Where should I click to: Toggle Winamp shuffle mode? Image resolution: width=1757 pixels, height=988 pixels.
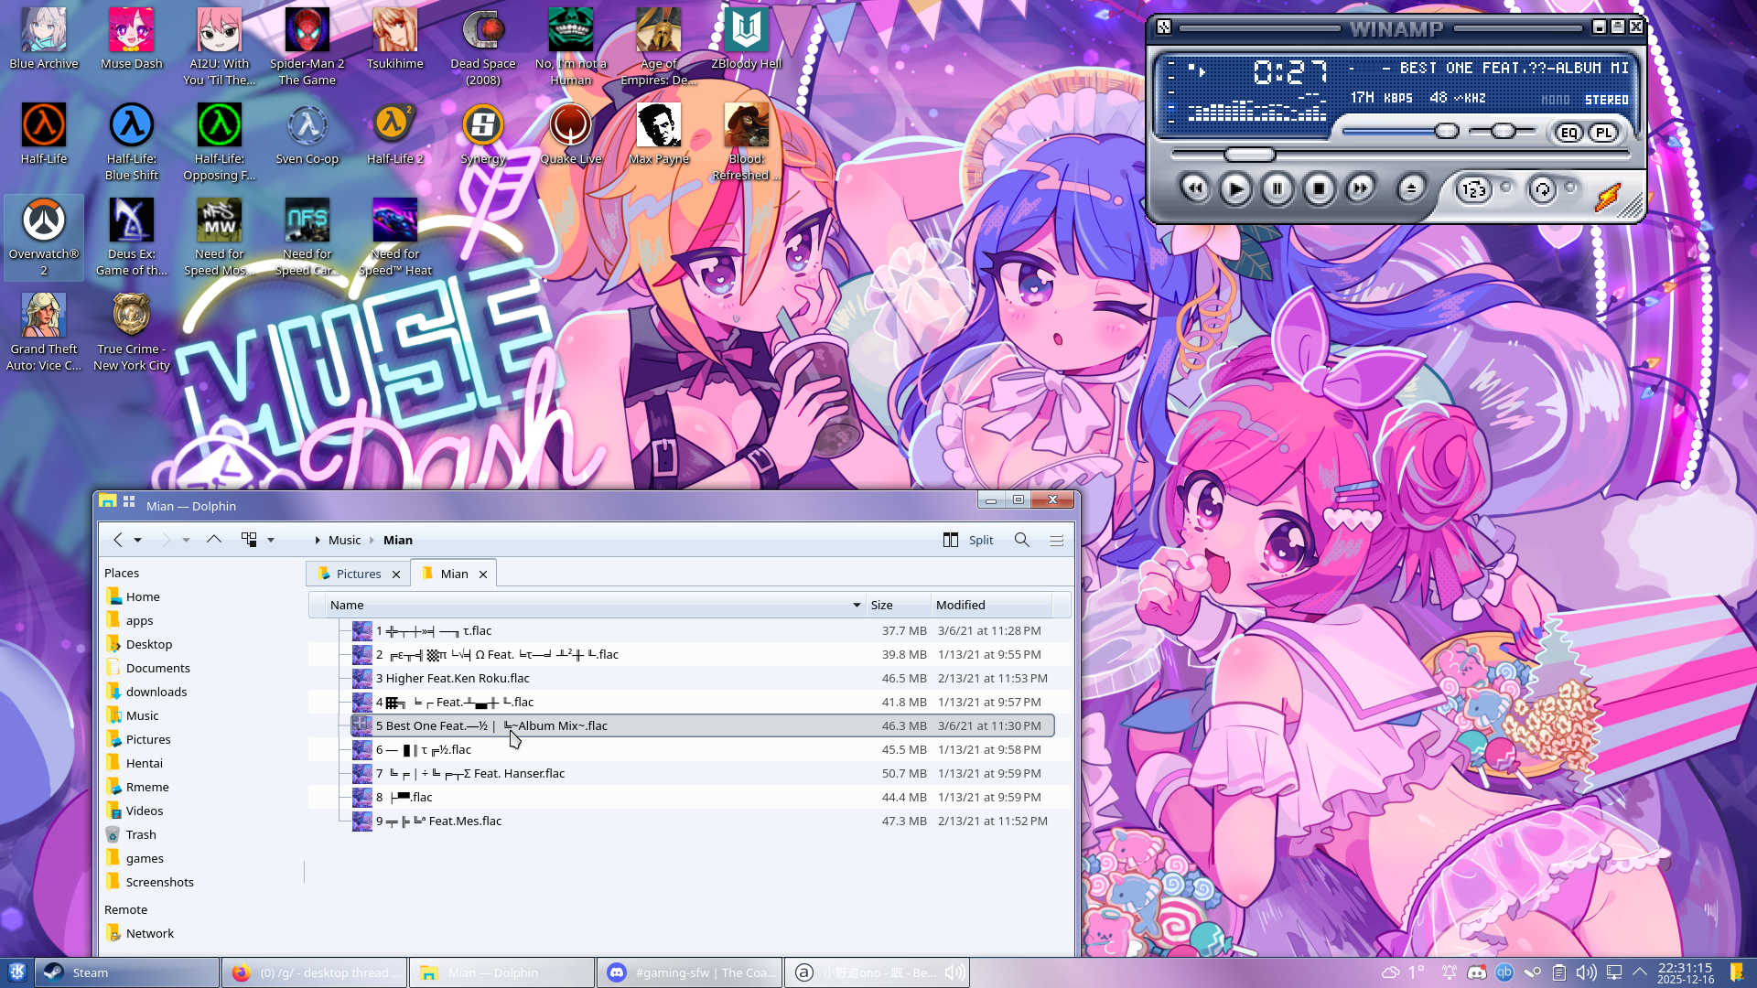(x=1473, y=189)
